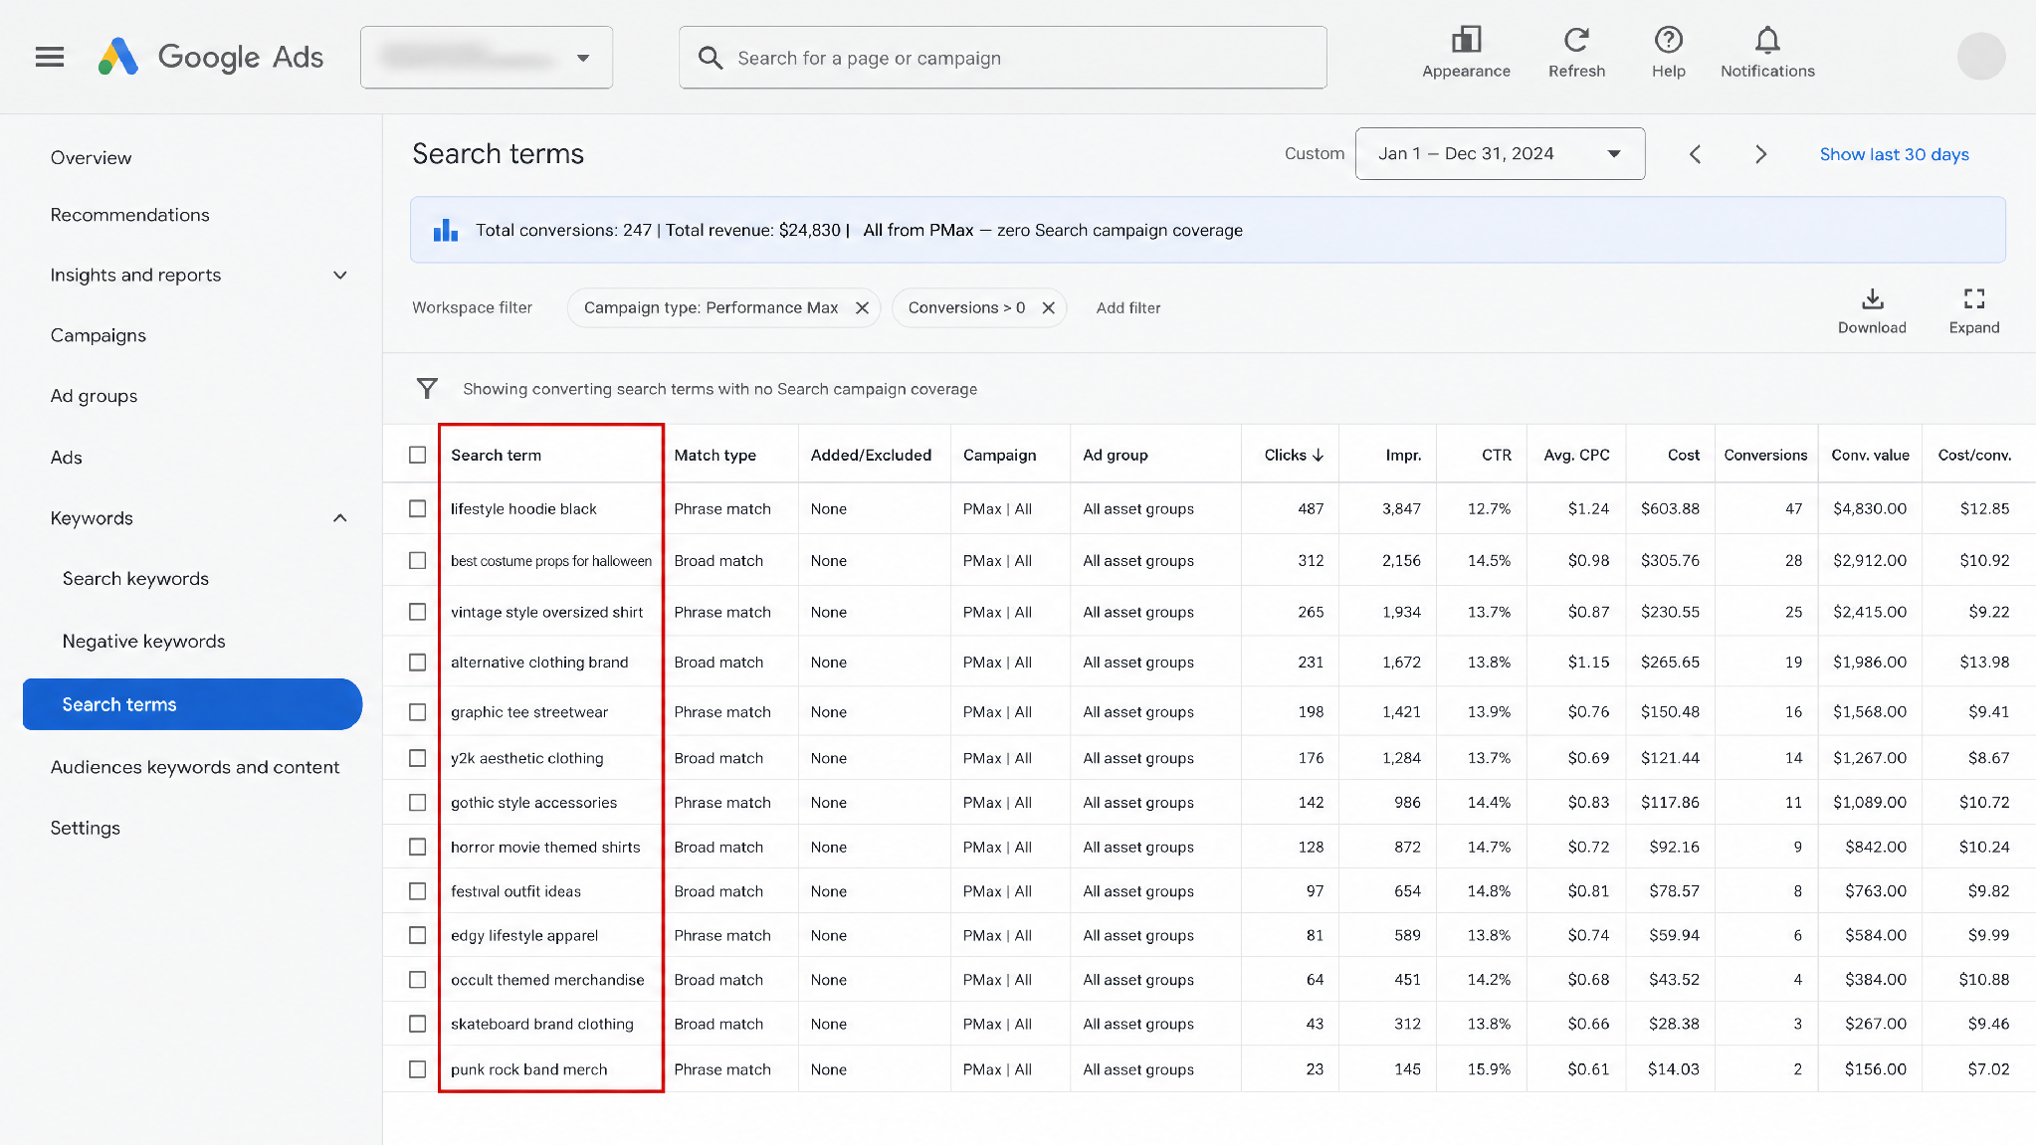The height and width of the screenshot is (1145, 2036).
Task: Click the search magnifier icon
Action: 711,58
